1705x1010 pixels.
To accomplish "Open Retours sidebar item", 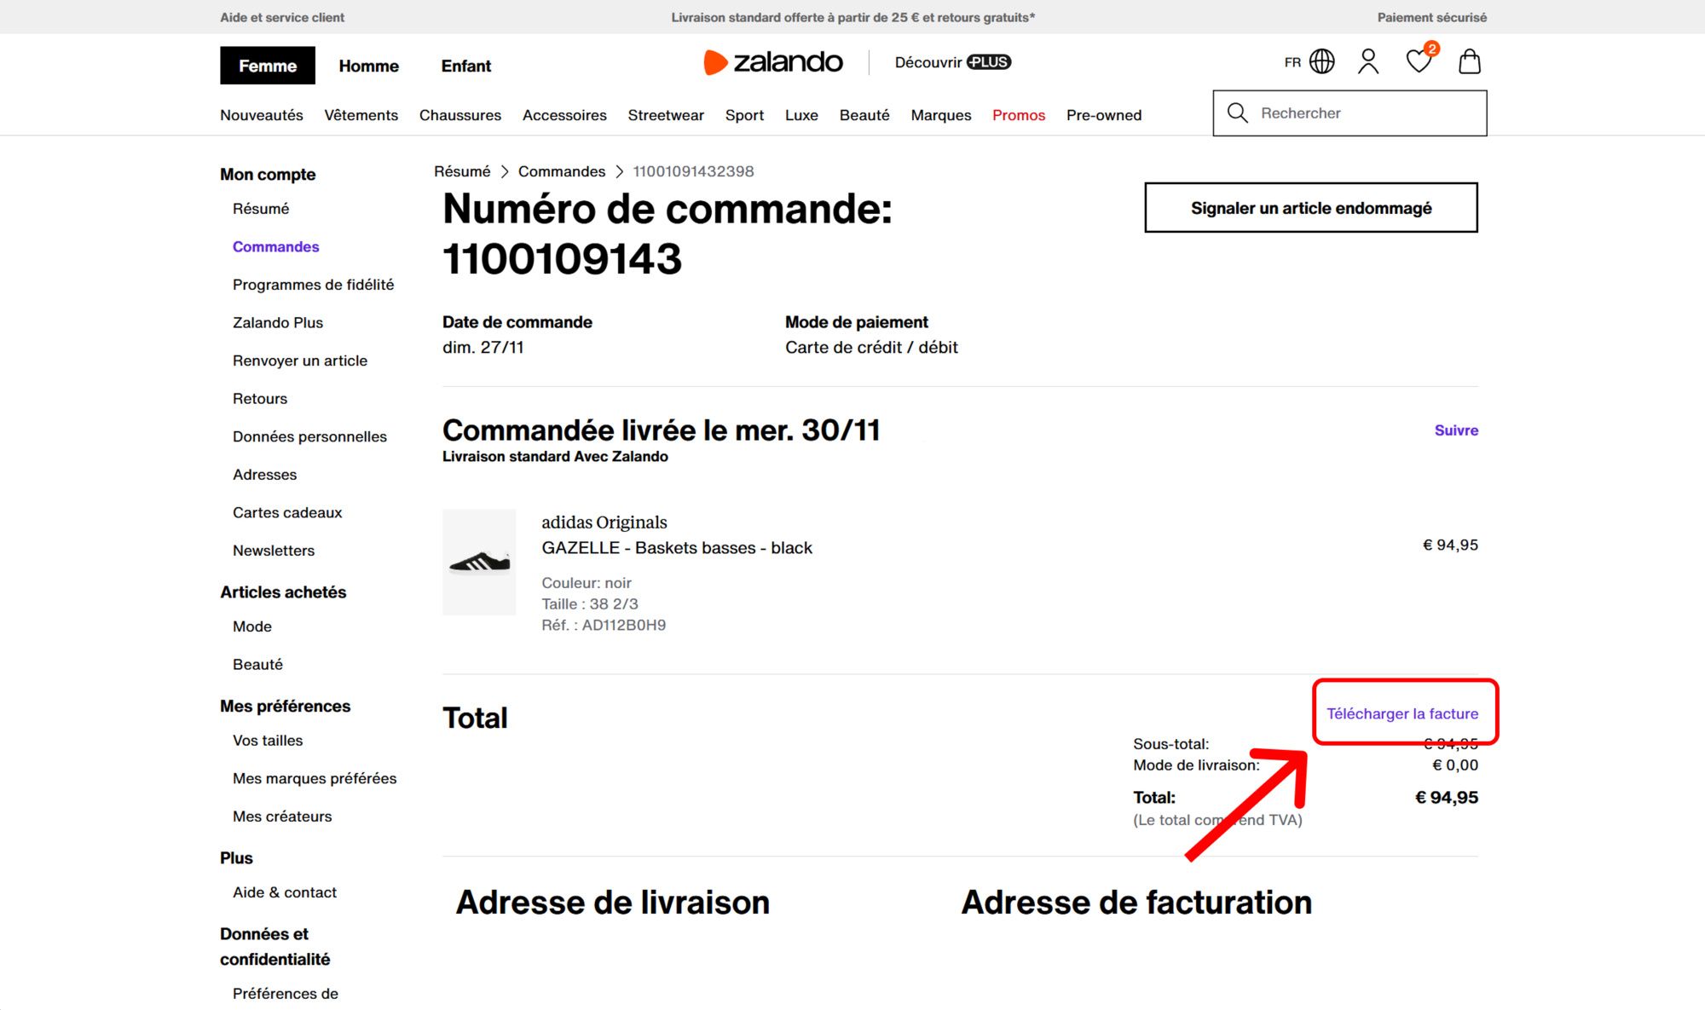I will 260,398.
